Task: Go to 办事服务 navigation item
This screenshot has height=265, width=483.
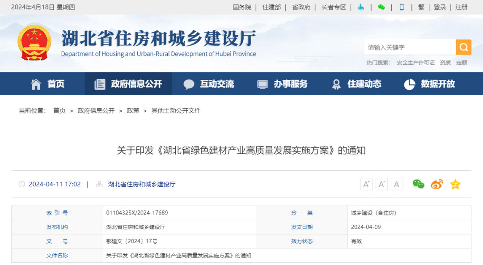Action: click(282, 84)
